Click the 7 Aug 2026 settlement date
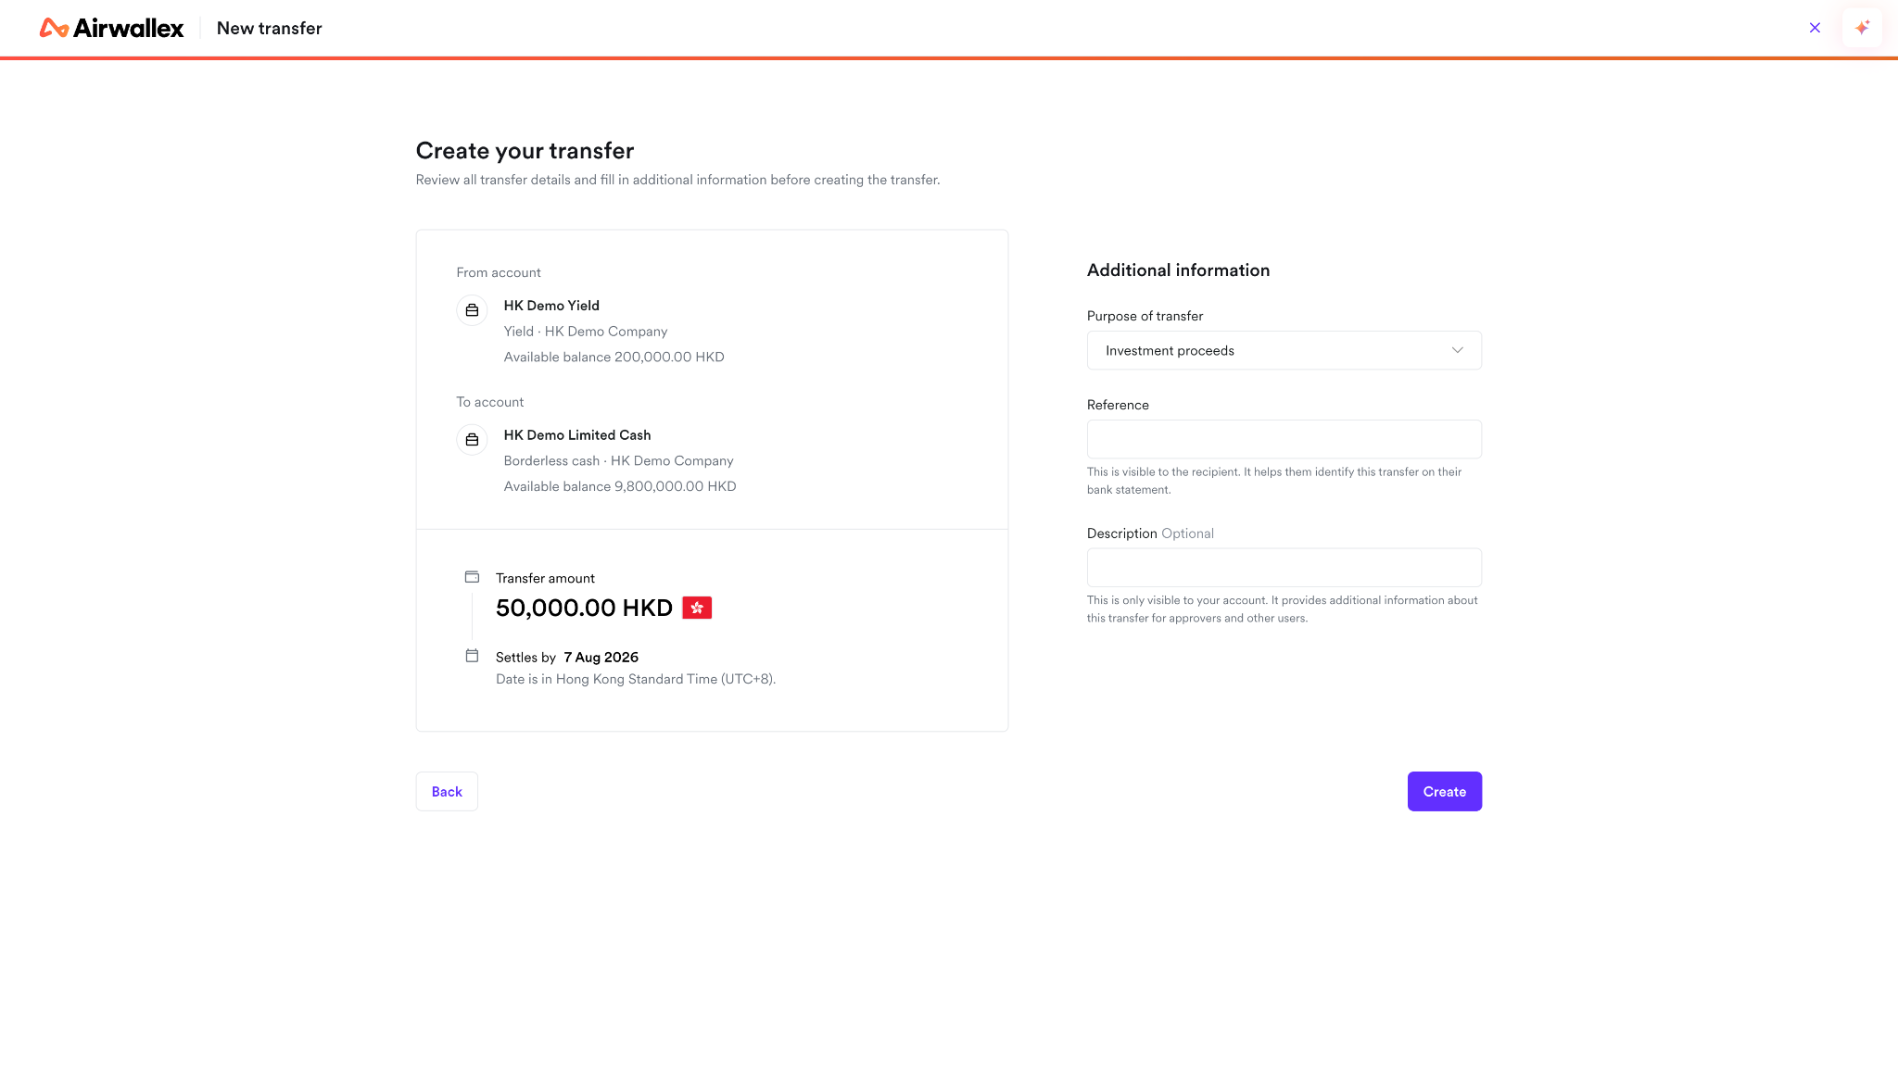Screen dimensions: 1898x1067 click(x=601, y=657)
